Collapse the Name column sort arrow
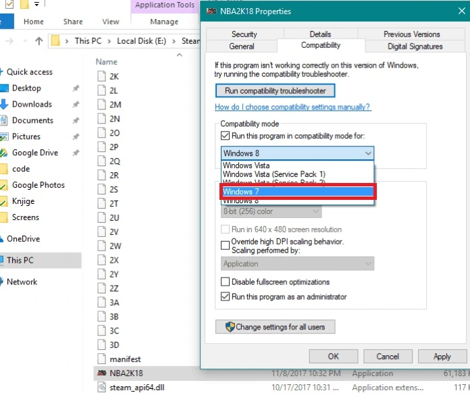 coord(179,55)
